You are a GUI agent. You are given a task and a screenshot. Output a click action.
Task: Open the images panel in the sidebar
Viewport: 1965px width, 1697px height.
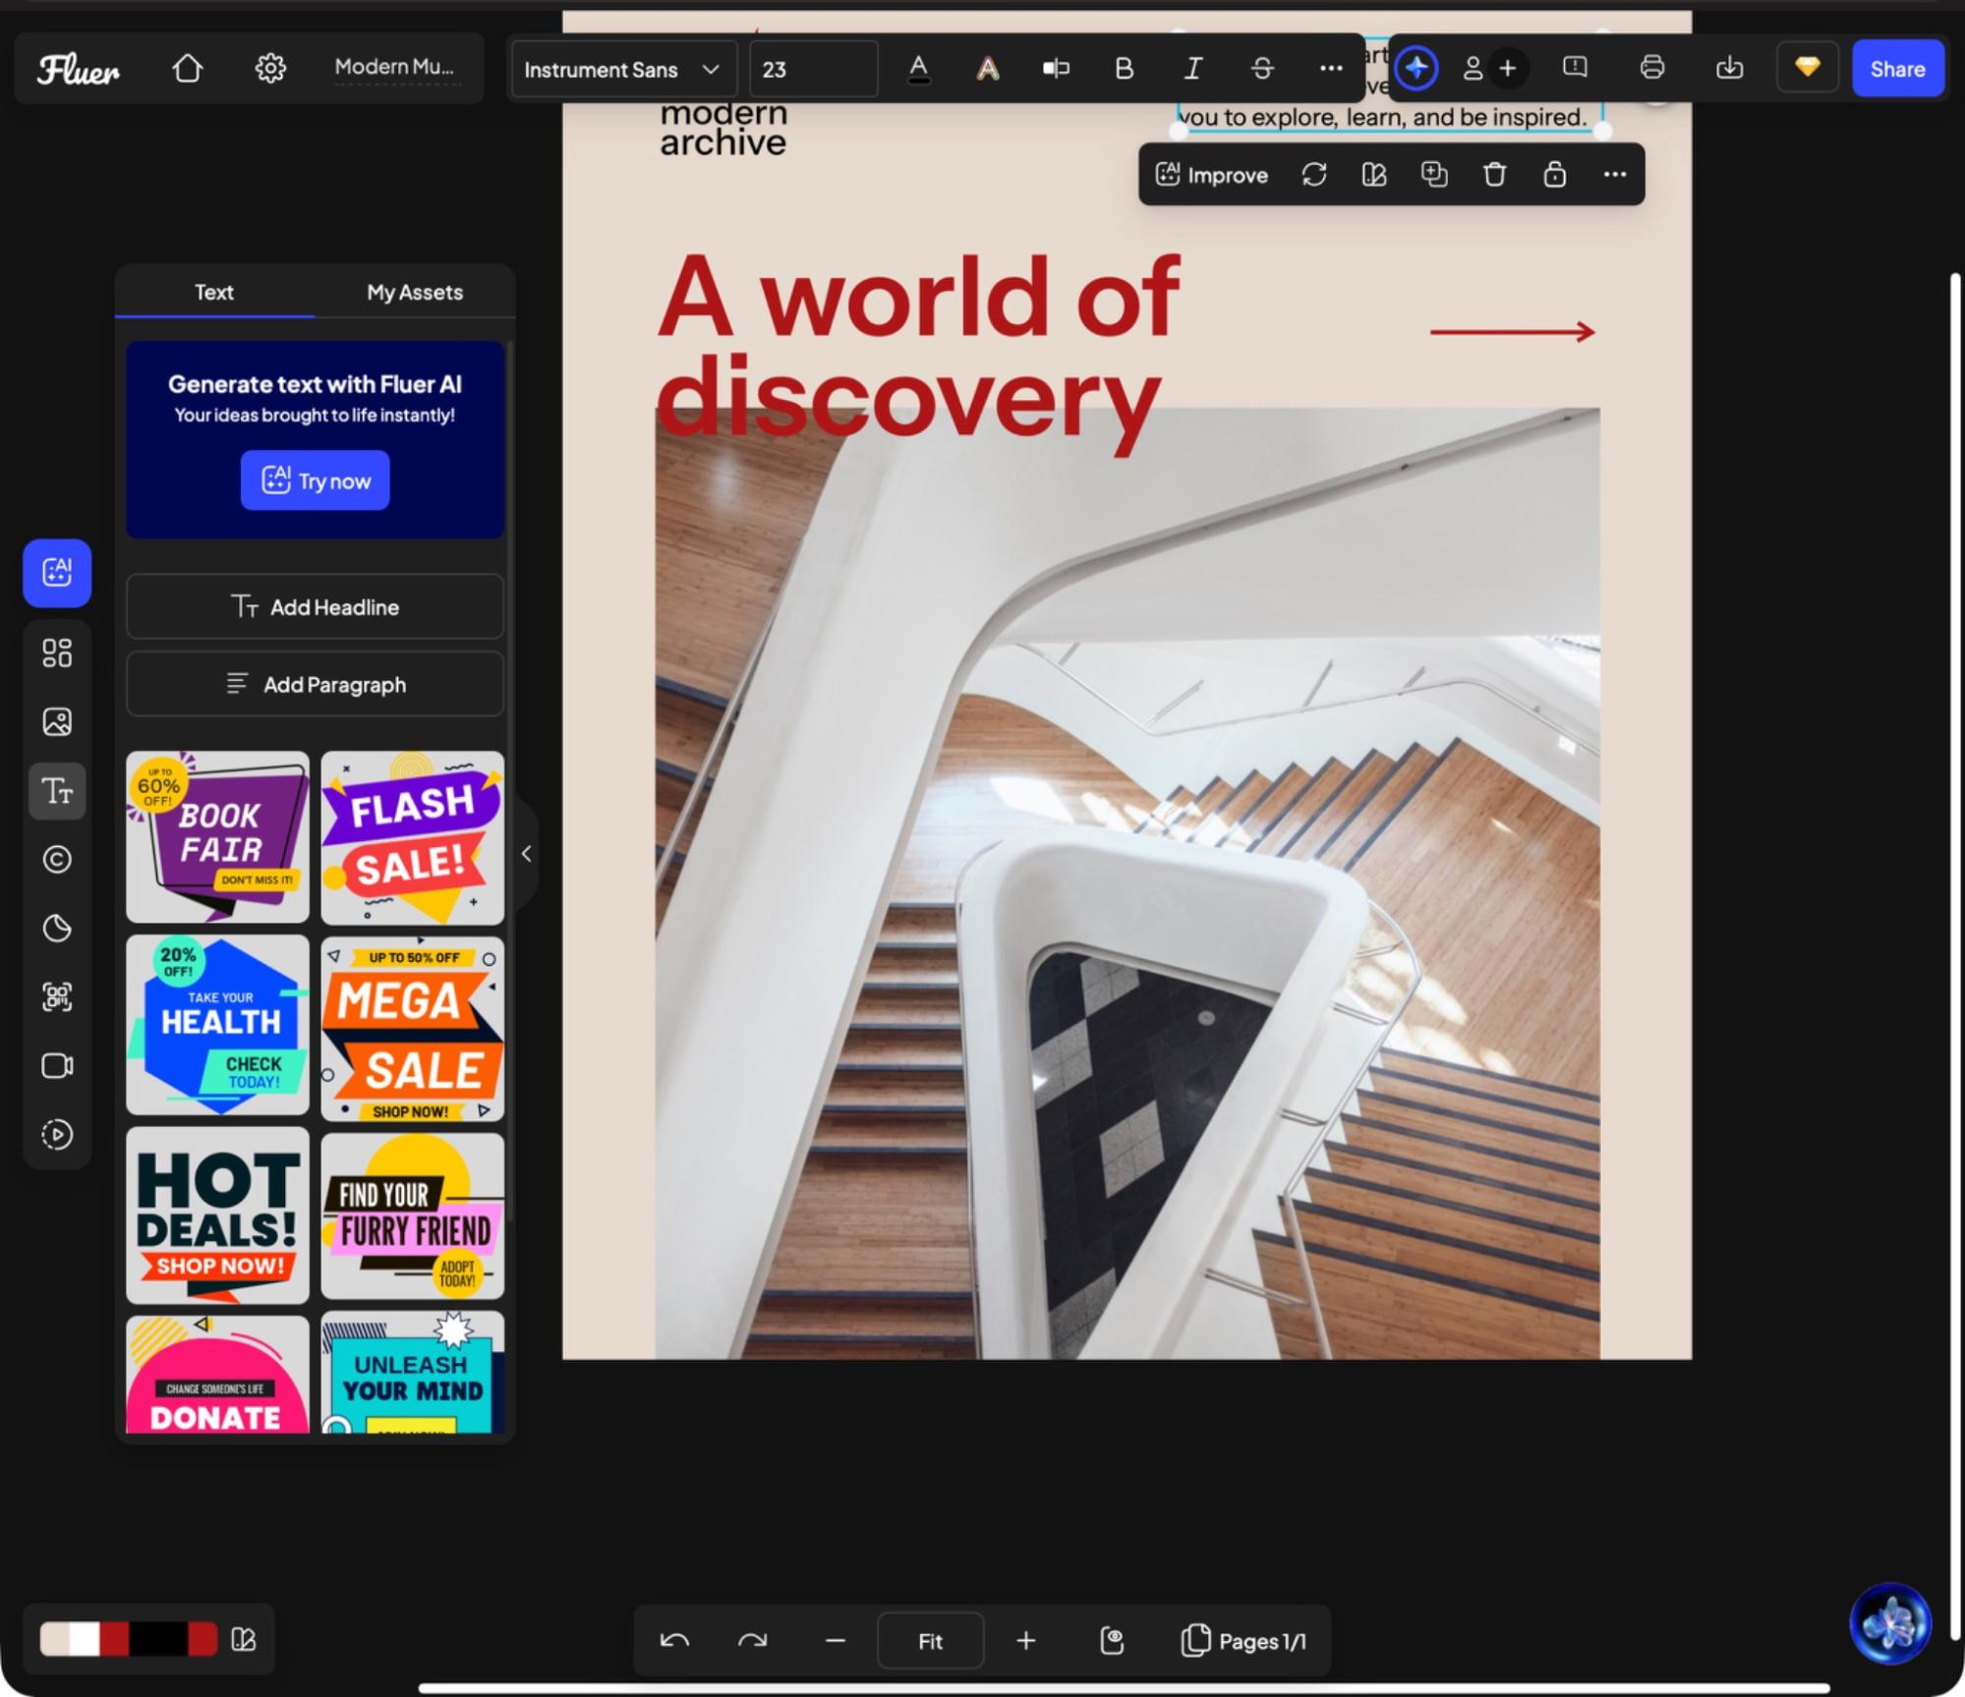(56, 721)
